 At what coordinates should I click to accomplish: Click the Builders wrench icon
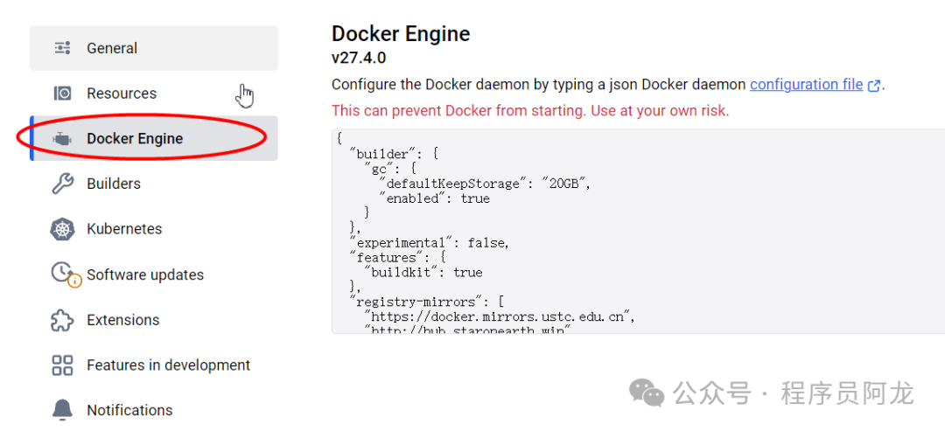pos(62,184)
